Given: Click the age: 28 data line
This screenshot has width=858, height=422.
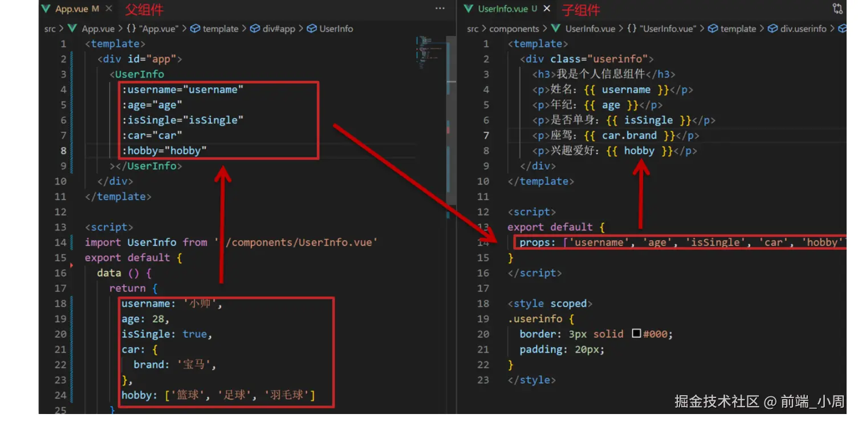Looking at the screenshot, I should 145,319.
